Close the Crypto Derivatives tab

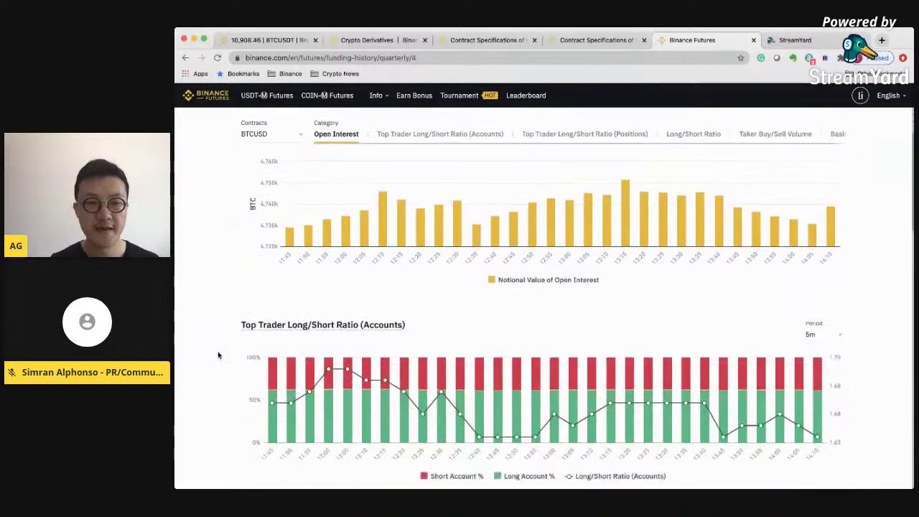click(x=425, y=40)
